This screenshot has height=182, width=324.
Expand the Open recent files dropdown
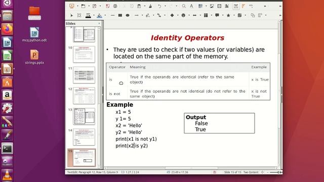pos(89,6)
